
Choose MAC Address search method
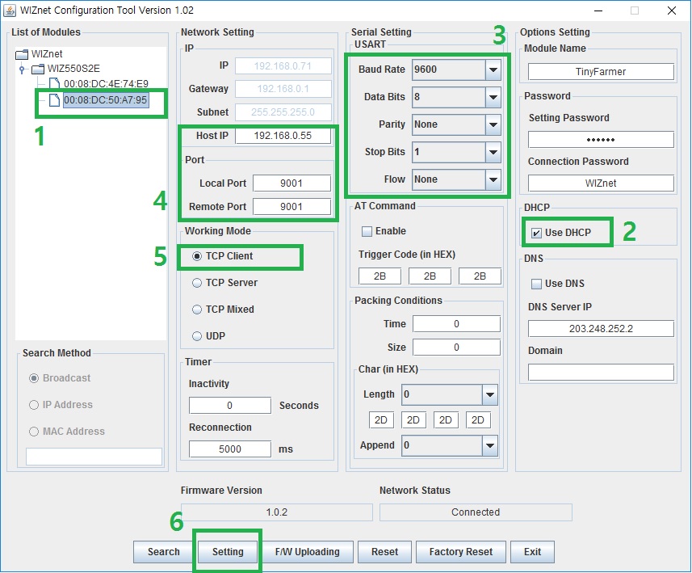tap(34, 432)
